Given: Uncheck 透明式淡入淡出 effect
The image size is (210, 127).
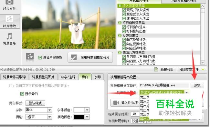Looking at the screenshot, I should pyautogui.click(x=124, y=18).
